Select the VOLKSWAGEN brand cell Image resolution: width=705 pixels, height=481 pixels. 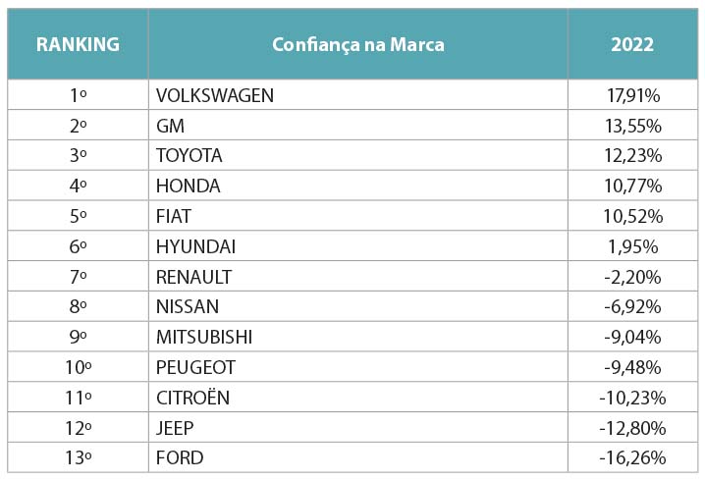coord(215,95)
